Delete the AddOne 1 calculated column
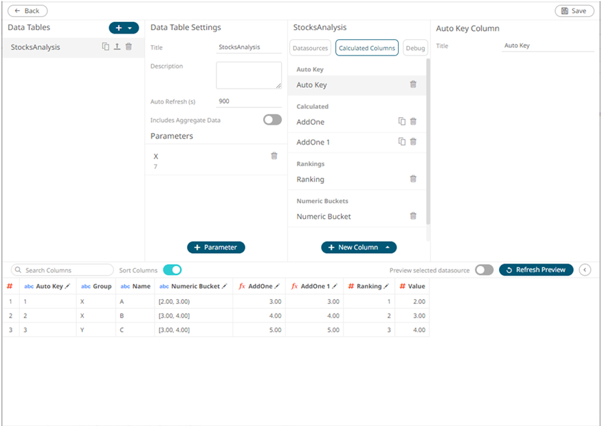This screenshot has height=426, width=602. [413, 141]
